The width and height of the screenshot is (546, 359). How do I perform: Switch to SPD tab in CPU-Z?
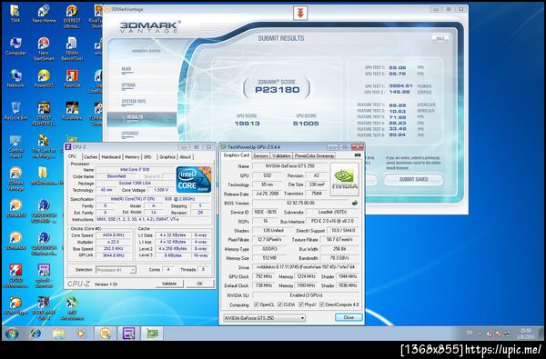[147, 157]
